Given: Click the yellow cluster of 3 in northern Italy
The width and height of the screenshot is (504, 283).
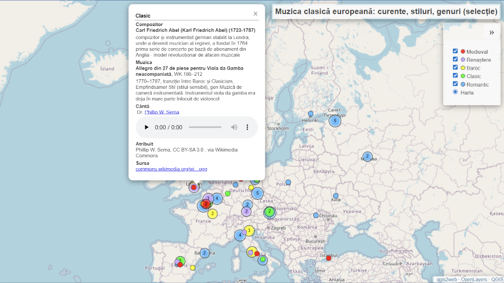Looking at the screenshot, I should click(x=249, y=230).
